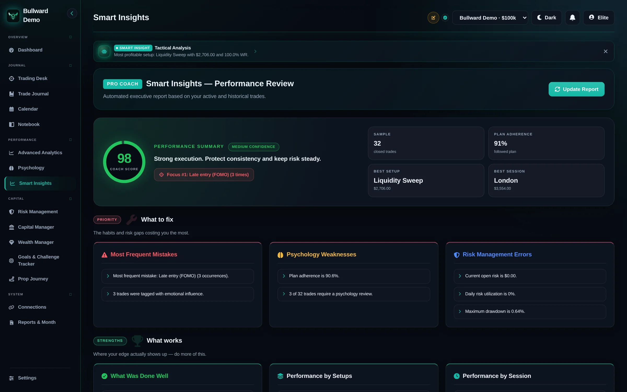Screen dimensions: 627x392
Task: Select Smart Insights in the sidebar
Action: 40,183
